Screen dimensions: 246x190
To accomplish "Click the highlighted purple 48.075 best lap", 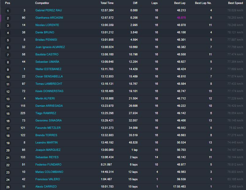I will click(181, 18).
